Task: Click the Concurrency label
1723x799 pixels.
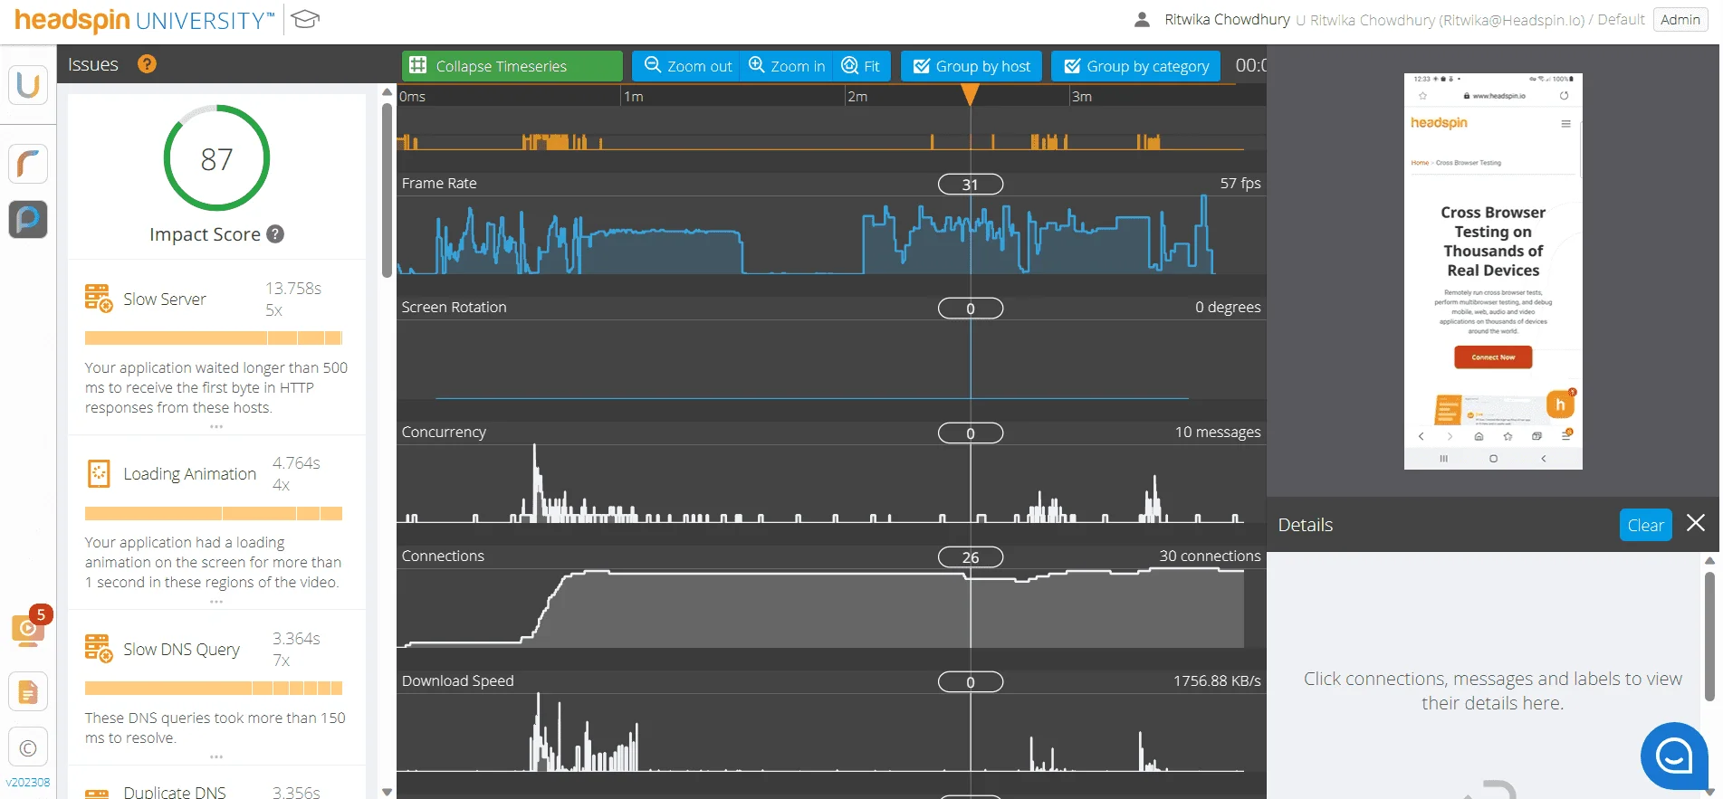Action: [x=444, y=433]
